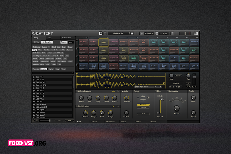Select Clap 909X sample in list

pos(53,99)
